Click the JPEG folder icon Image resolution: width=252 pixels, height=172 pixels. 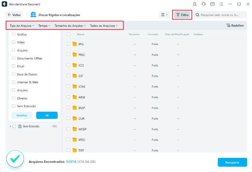[x=75, y=140]
